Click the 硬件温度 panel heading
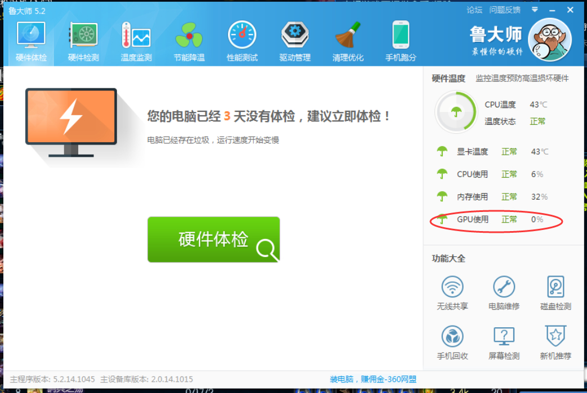587x393 pixels. (449, 78)
